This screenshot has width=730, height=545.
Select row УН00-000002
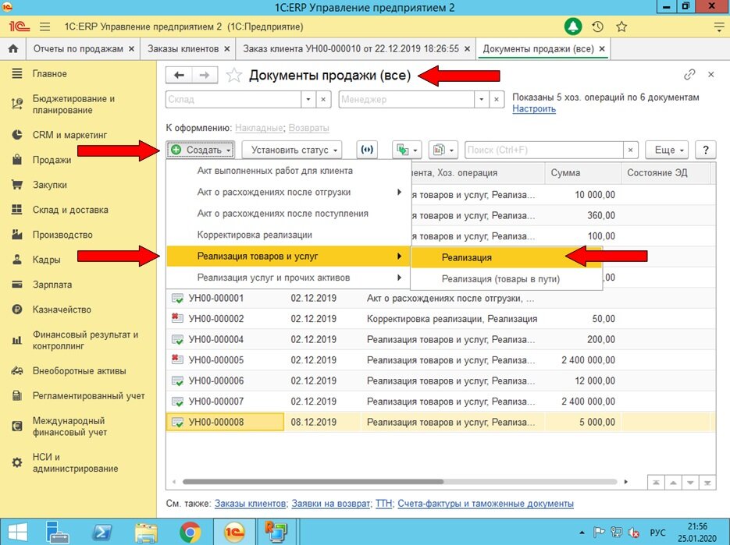(x=440, y=319)
